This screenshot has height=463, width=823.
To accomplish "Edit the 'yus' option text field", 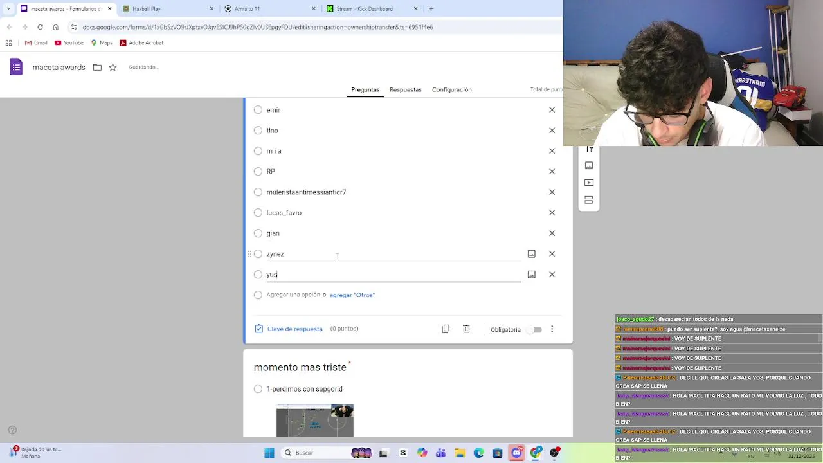I will coord(393,275).
